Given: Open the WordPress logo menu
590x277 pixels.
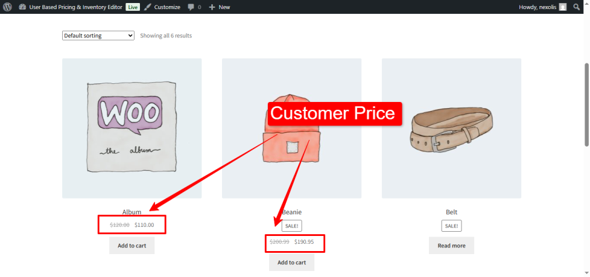Looking at the screenshot, I should [7, 7].
